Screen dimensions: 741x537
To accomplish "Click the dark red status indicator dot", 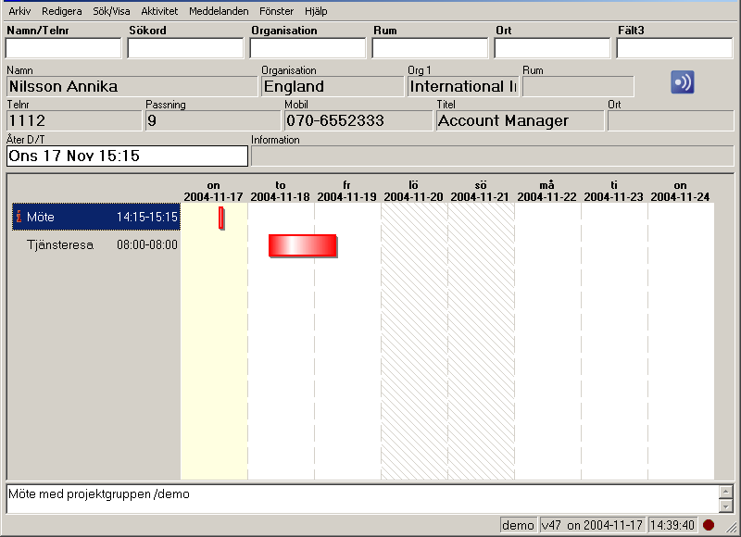I will pyautogui.click(x=709, y=525).
